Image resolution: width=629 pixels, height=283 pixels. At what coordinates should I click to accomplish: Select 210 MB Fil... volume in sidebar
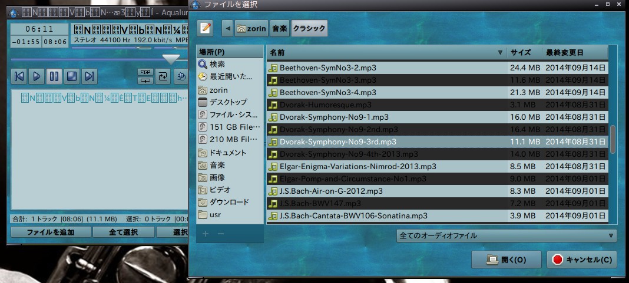pyautogui.click(x=230, y=140)
